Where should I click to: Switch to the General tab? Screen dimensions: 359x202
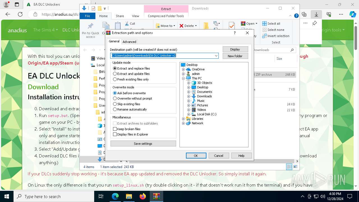(114, 41)
